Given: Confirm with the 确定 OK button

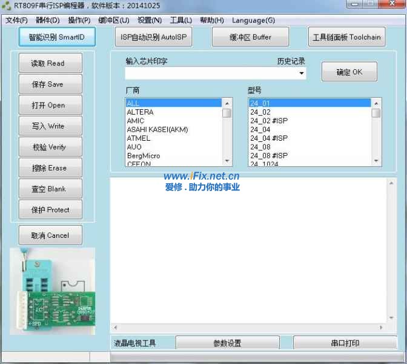Looking at the screenshot, I should click(x=349, y=72).
